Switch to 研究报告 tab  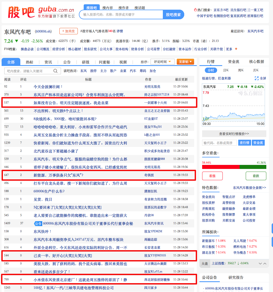(x=236, y=277)
